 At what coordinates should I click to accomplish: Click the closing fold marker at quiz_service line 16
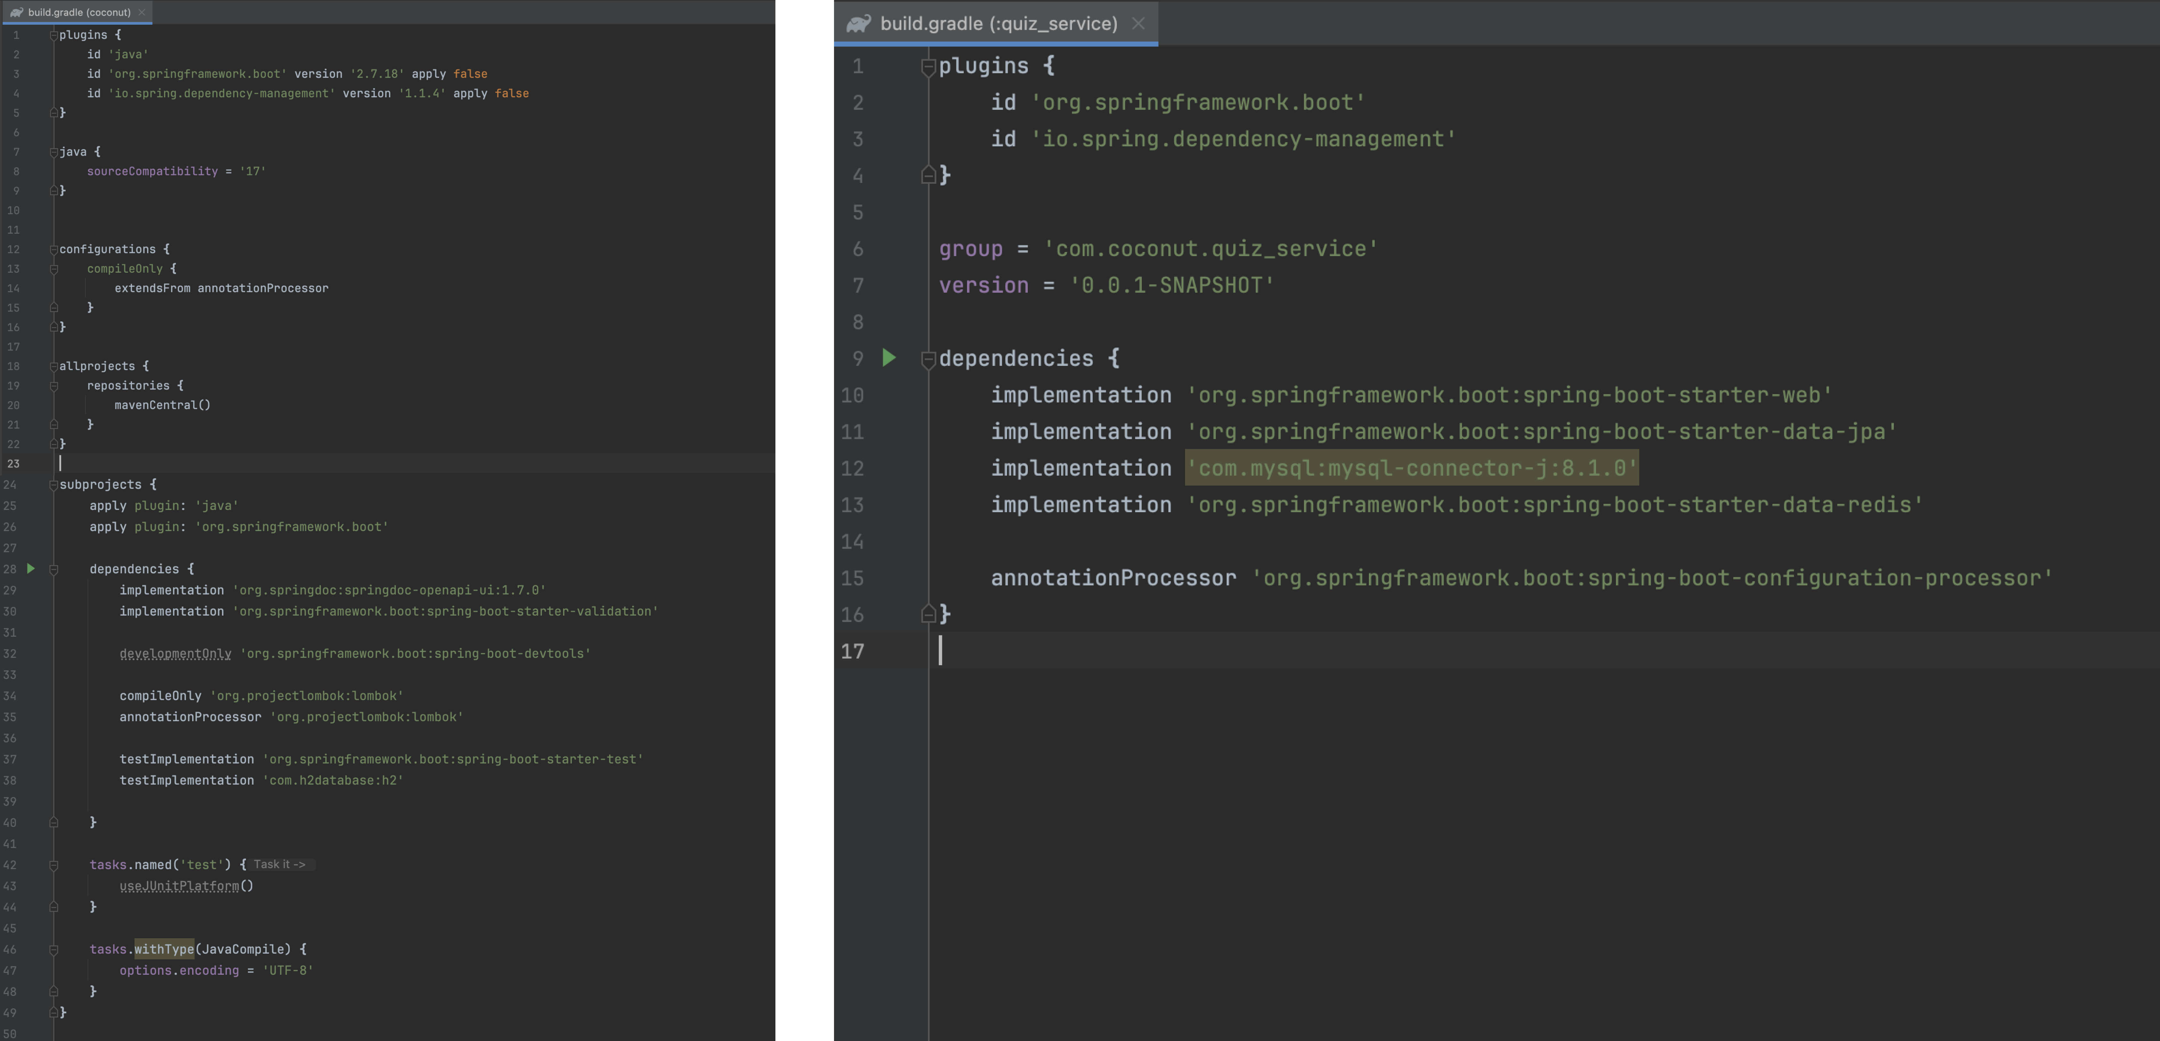pos(928,614)
